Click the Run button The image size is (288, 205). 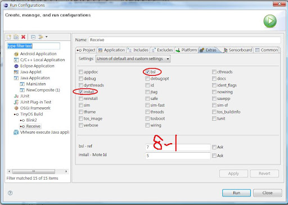click(x=236, y=193)
